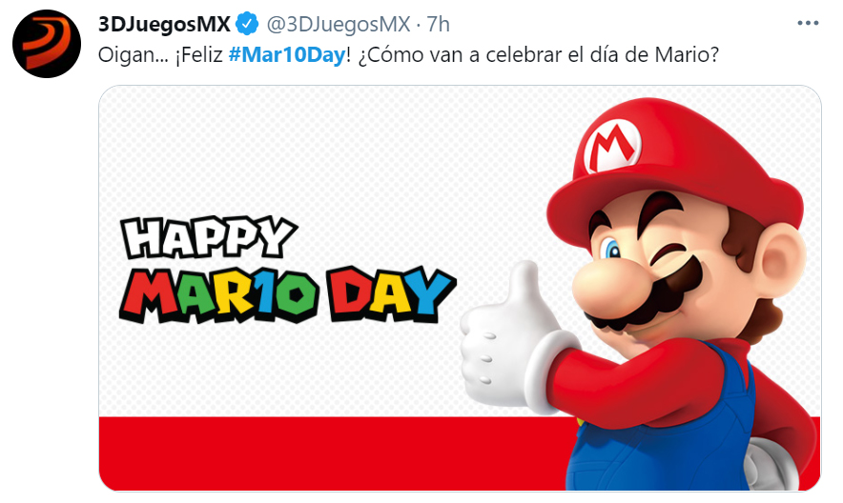The height and width of the screenshot is (503, 843).
Task: Open the 3DJuegosMX display name profile link
Action: click(164, 24)
